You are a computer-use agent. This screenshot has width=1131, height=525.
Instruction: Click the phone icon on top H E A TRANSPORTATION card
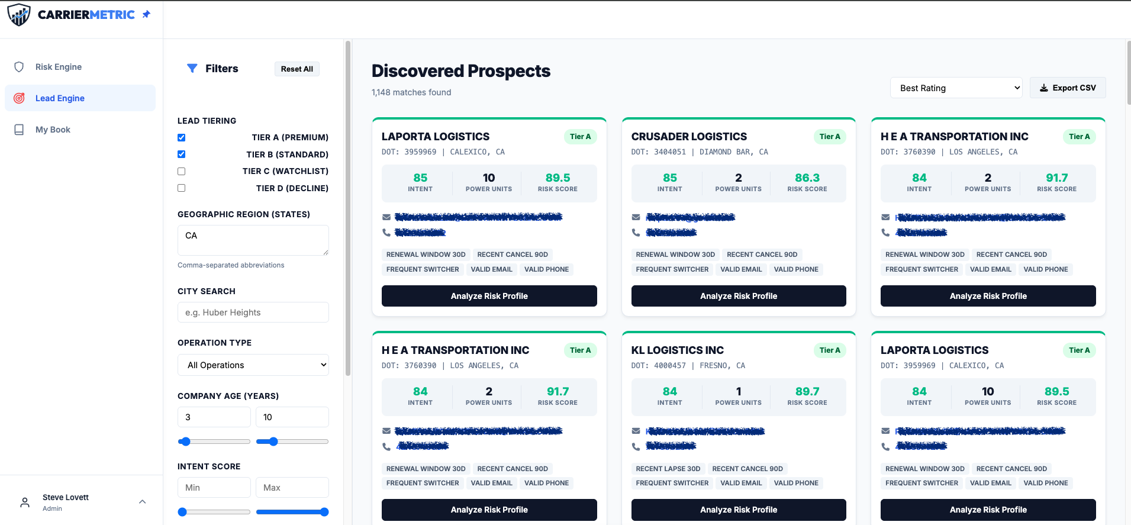(885, 233)
